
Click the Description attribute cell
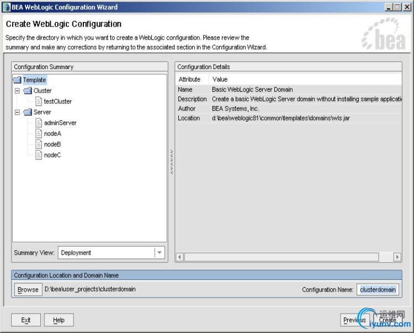tap(192, 99)
